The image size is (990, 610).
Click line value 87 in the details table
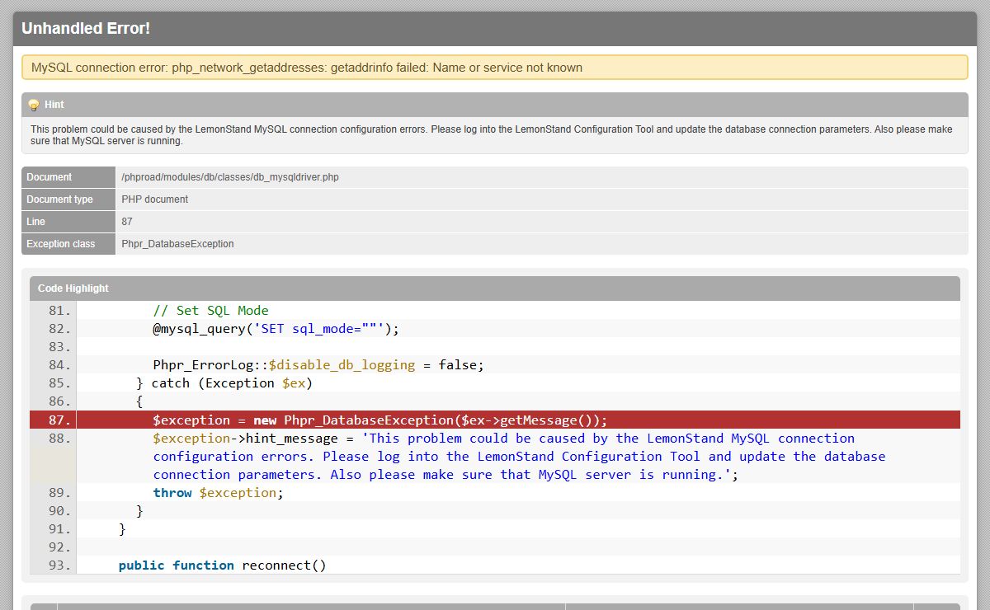click(127, 222)
